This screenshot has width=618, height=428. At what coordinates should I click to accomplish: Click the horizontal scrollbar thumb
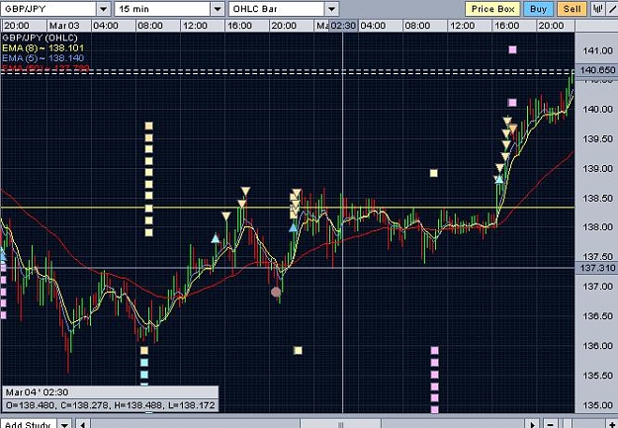tap(340, 425)
